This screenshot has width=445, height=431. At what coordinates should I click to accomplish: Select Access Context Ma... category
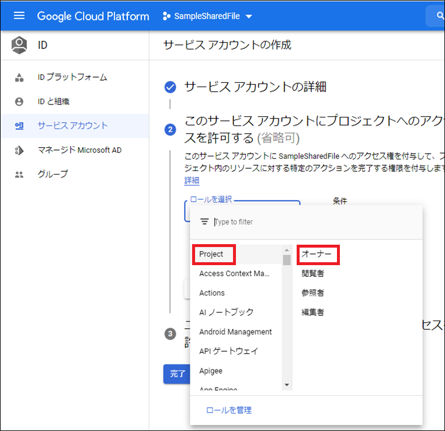click(234, 273)
